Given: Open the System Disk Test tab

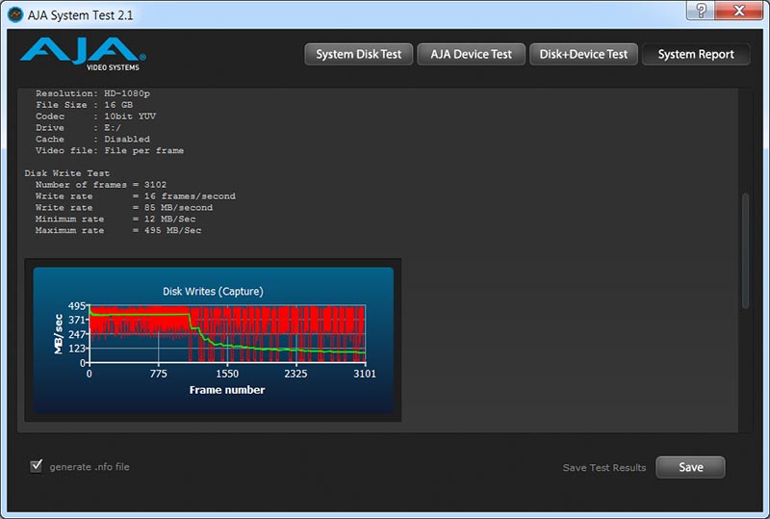Looking at the screenshot, I should [358, 54].
